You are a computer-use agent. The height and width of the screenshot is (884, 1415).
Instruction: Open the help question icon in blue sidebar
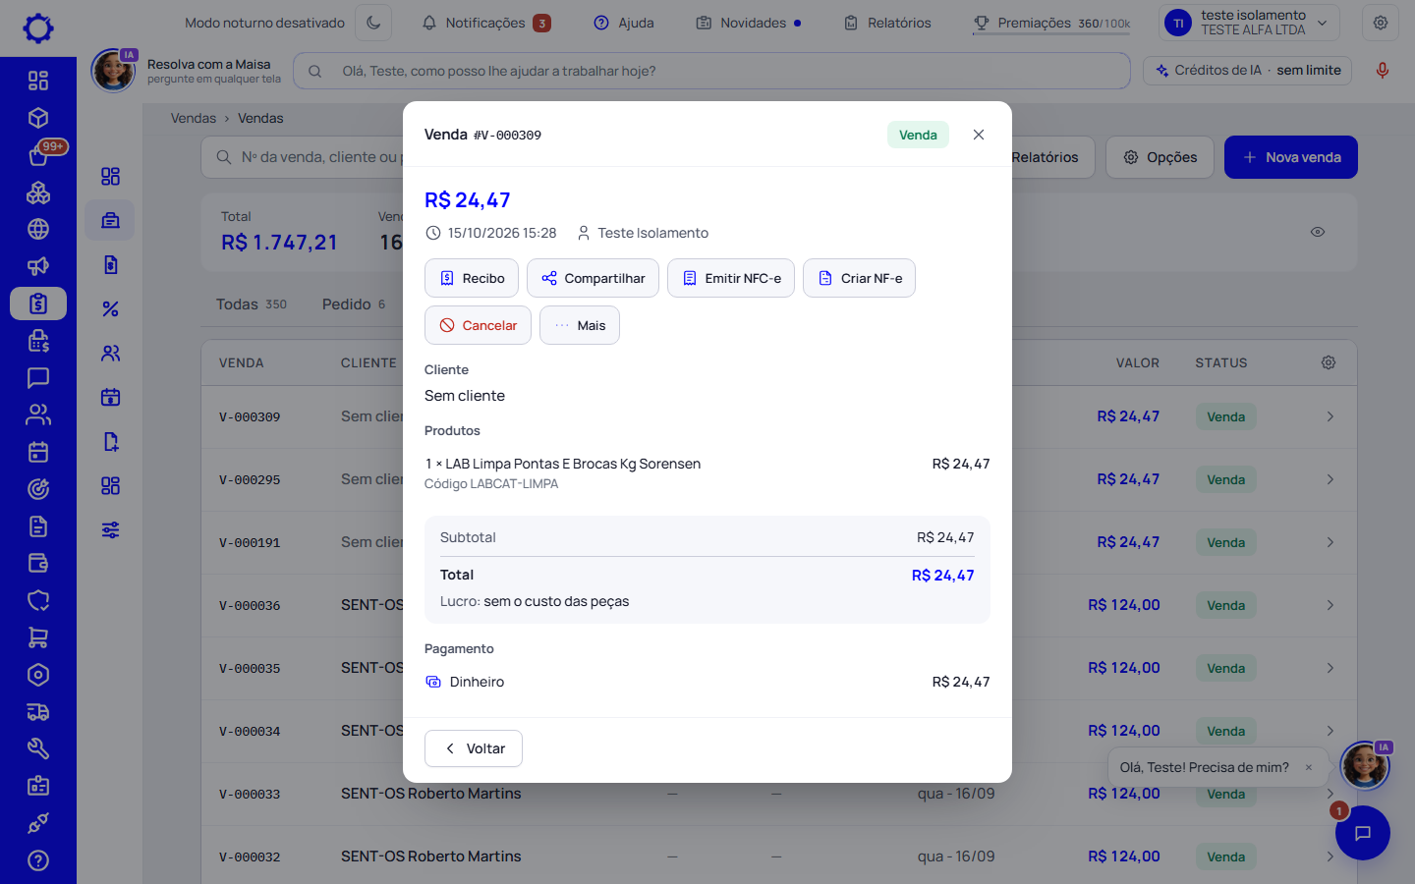click(x=38, y=860)
